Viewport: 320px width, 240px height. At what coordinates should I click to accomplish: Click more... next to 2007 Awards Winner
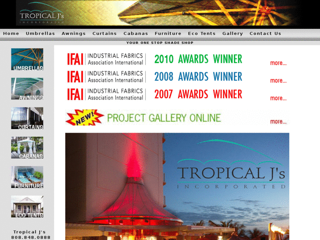pyautogui.click(x=278, y=98)
